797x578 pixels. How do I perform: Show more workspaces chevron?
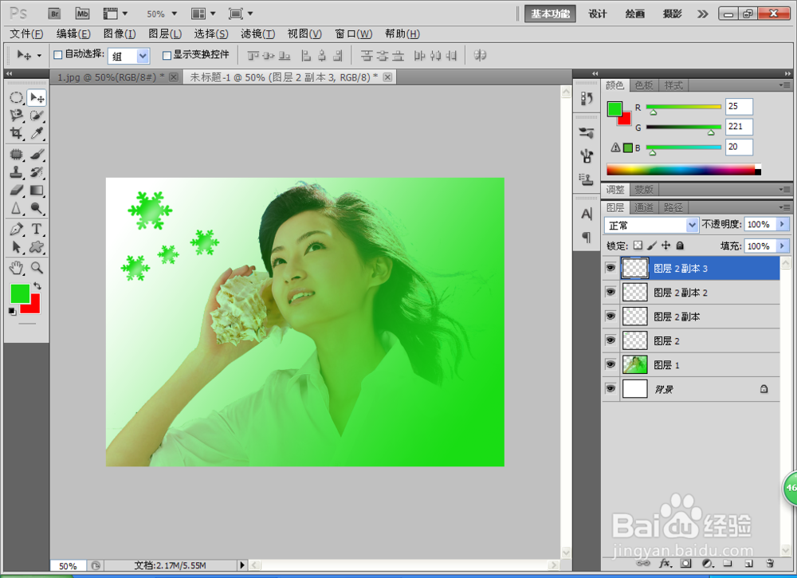click(702, 14)
